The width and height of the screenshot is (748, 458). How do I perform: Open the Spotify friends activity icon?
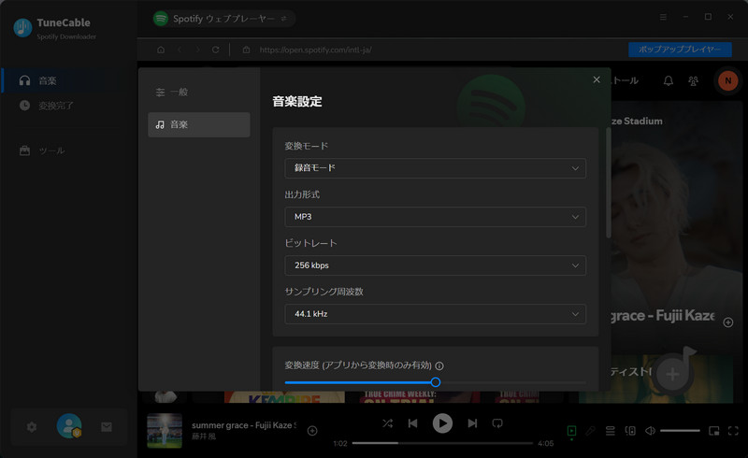(693, 80)
